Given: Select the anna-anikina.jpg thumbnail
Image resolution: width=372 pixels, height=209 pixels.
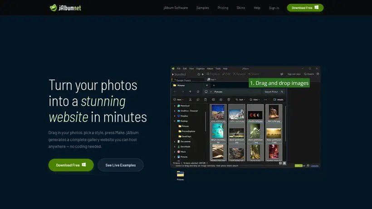Looking at the screenshot, I should (218, 113).
